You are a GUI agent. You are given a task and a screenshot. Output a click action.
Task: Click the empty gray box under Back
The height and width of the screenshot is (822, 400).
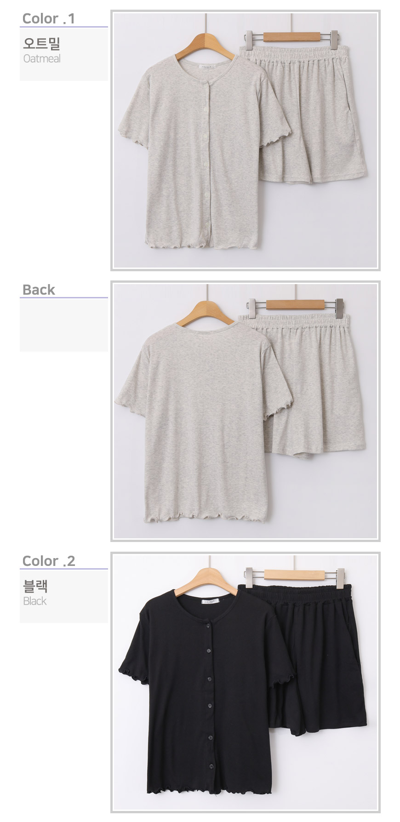pyautogui.click(x=64, y=325)
